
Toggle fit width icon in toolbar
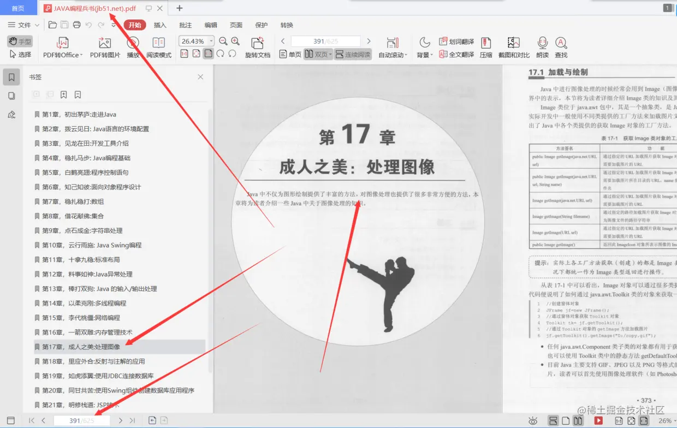208,53
